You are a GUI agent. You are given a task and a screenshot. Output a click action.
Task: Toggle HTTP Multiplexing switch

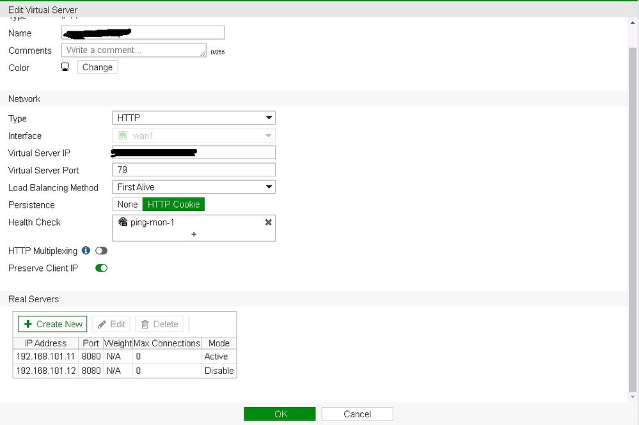point(101,251)
